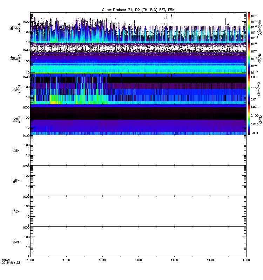Click the 100 y-axis tick of thc fb 1
263x280 pixels.
27,206
